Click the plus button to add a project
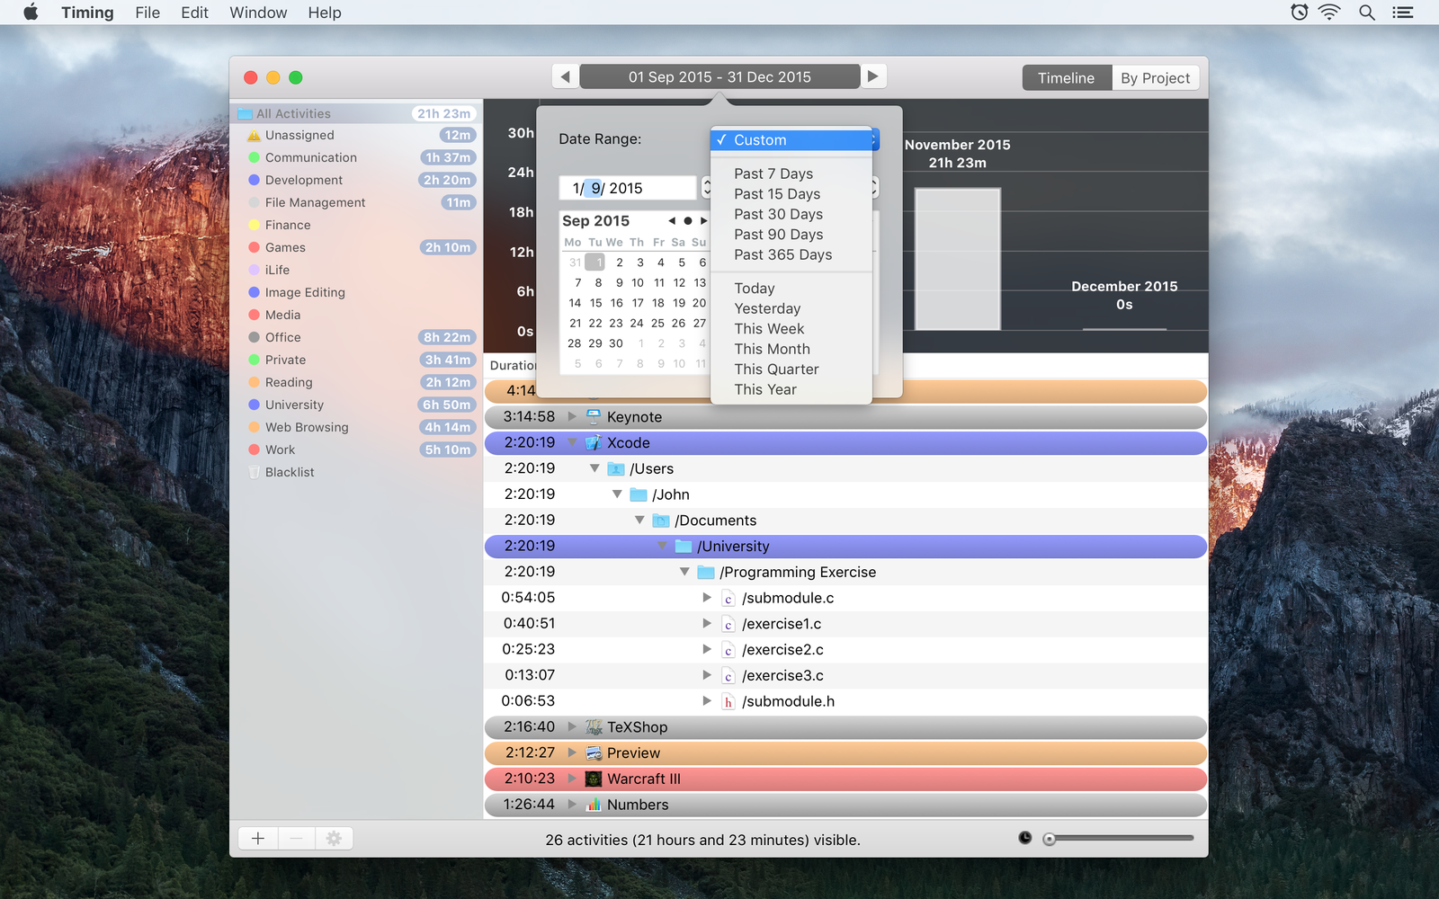 (x=258, y=838)
